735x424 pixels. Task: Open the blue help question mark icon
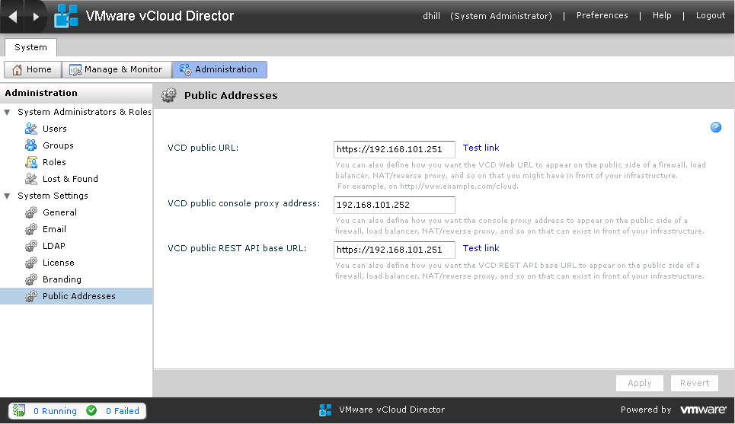point(716,127)
